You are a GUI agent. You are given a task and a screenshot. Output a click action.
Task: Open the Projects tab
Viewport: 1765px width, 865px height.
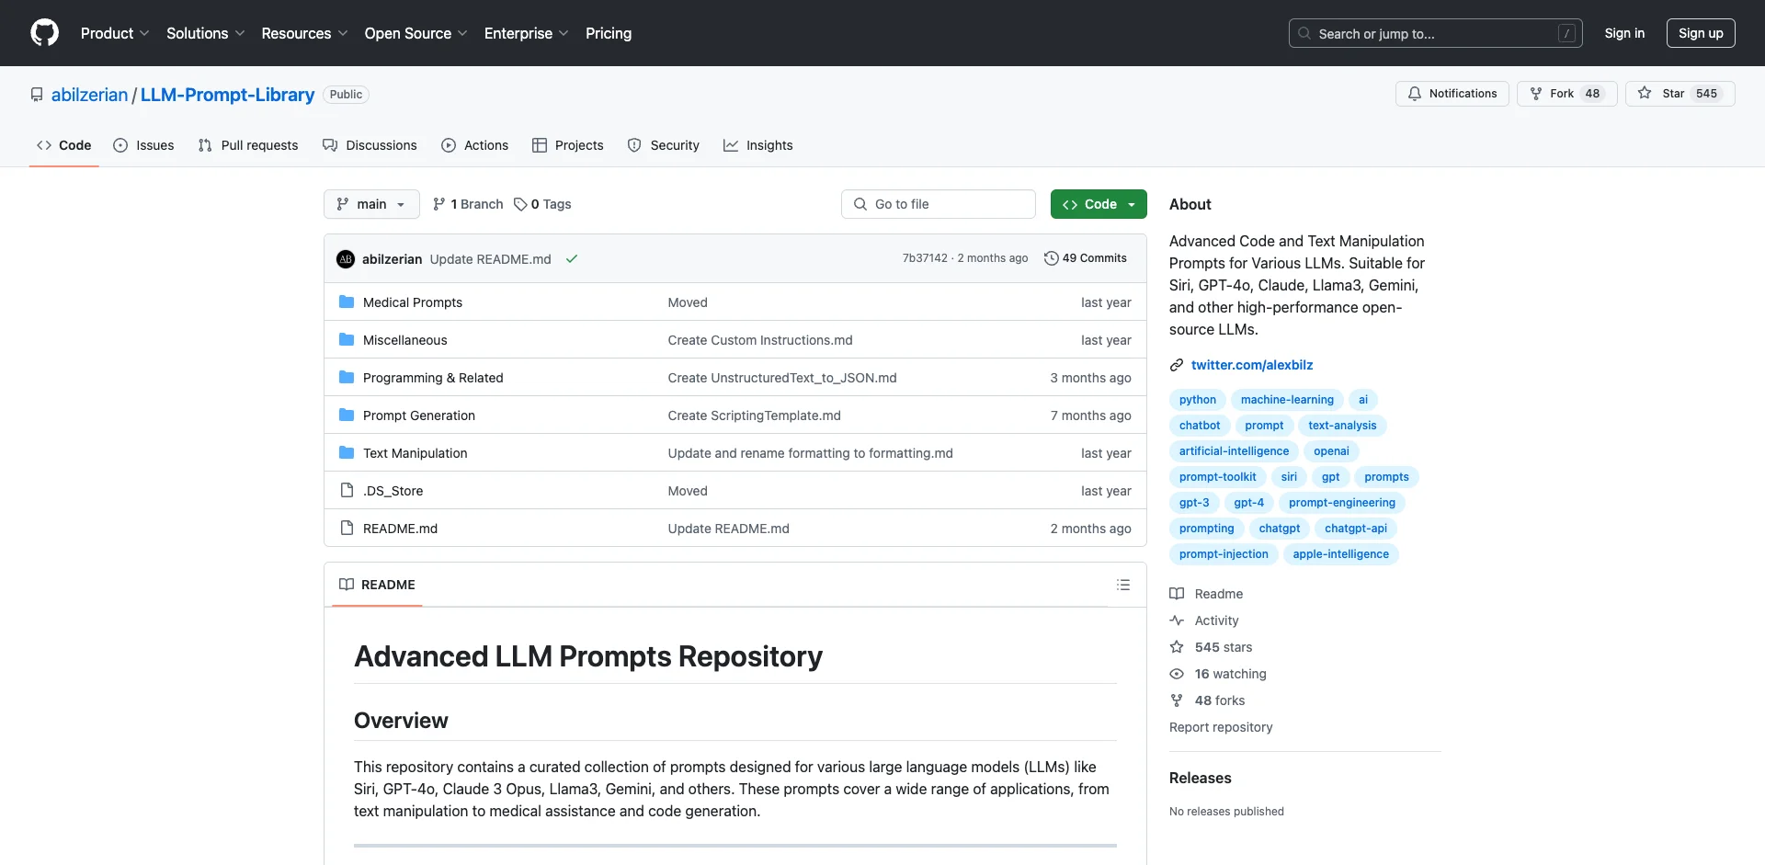click(x=567, y=145)
